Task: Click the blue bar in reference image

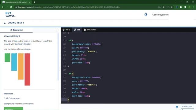Action: point(14,62)
